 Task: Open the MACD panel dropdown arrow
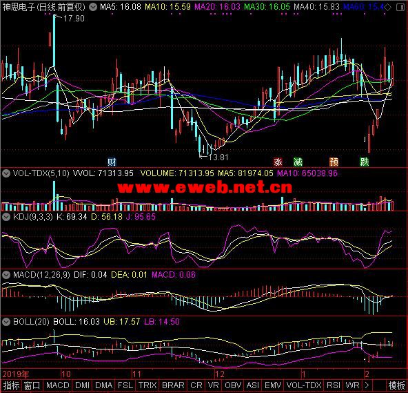(6, 275)
